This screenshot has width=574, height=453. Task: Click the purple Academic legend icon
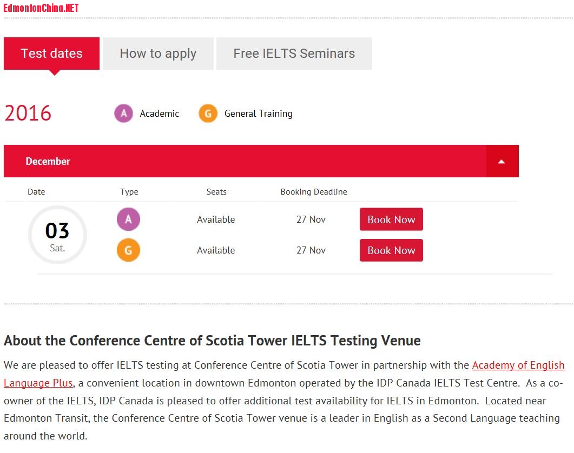pos(123,114)
